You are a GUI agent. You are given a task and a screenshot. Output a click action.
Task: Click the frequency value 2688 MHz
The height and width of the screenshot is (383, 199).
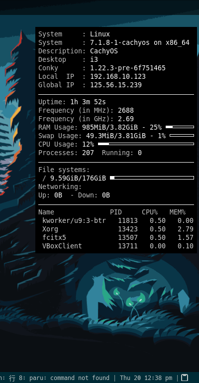[126, 110]
